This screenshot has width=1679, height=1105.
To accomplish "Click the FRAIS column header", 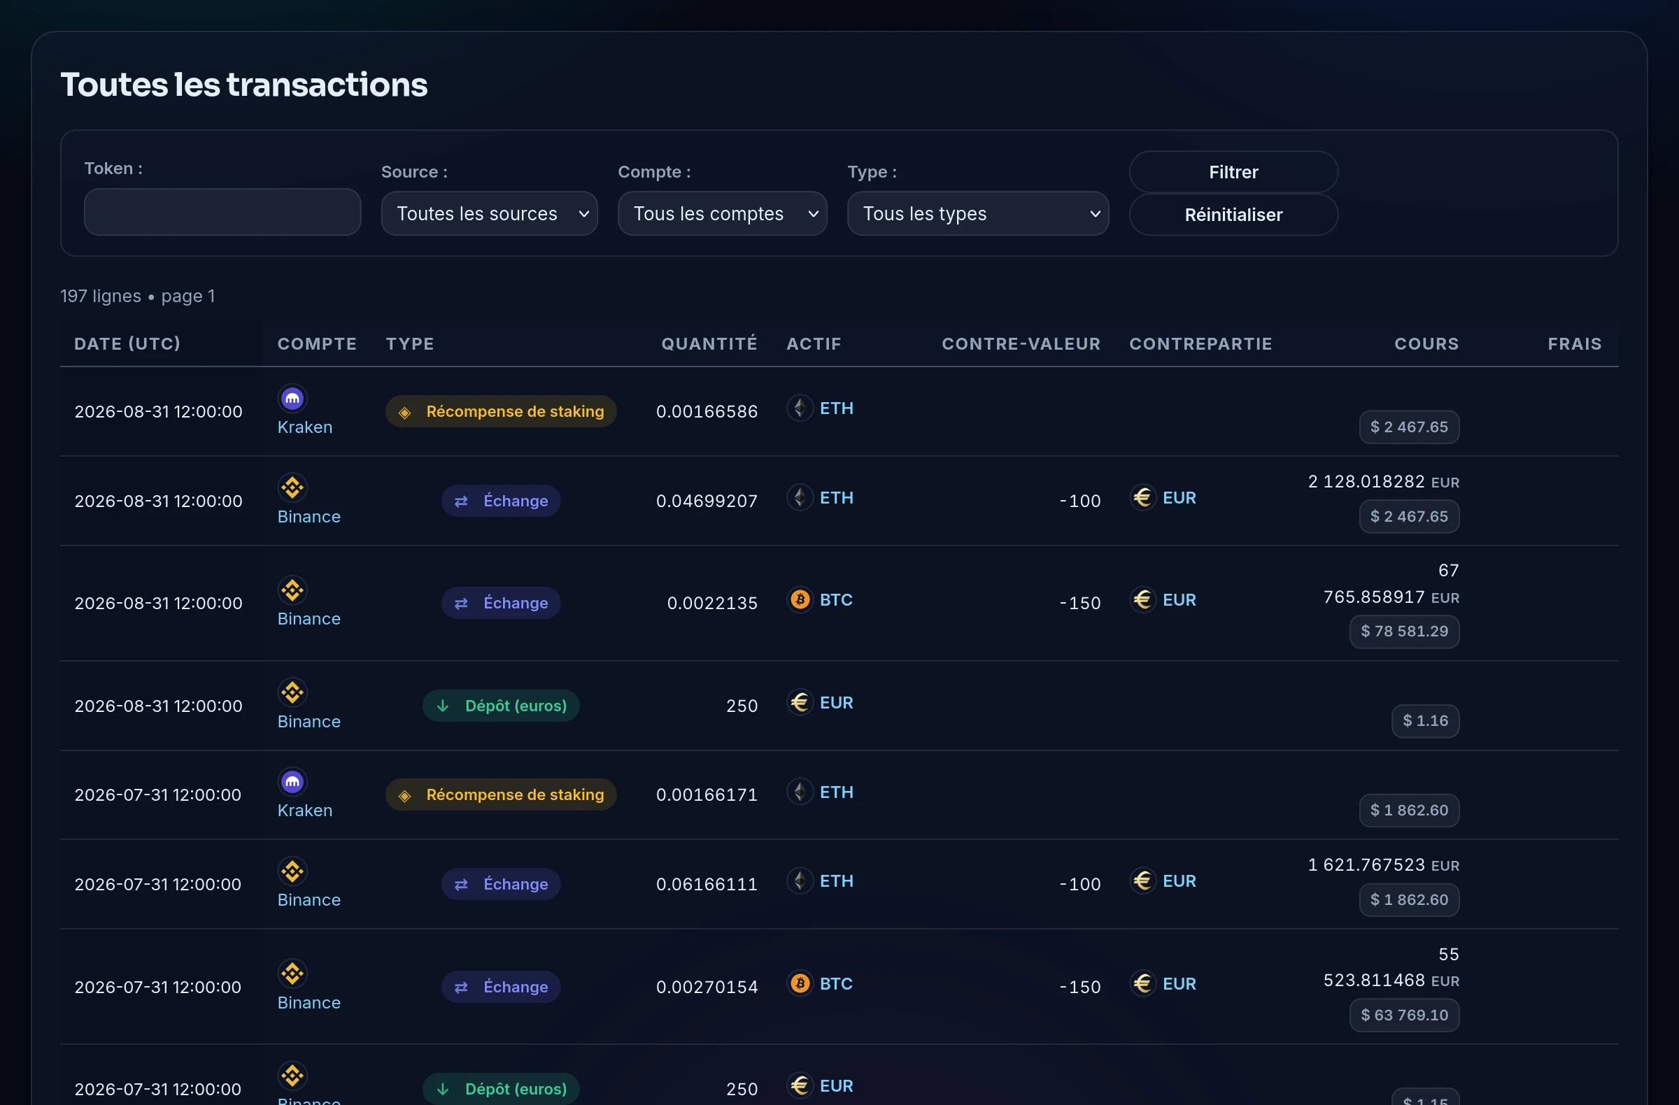I will point(1575,344).
